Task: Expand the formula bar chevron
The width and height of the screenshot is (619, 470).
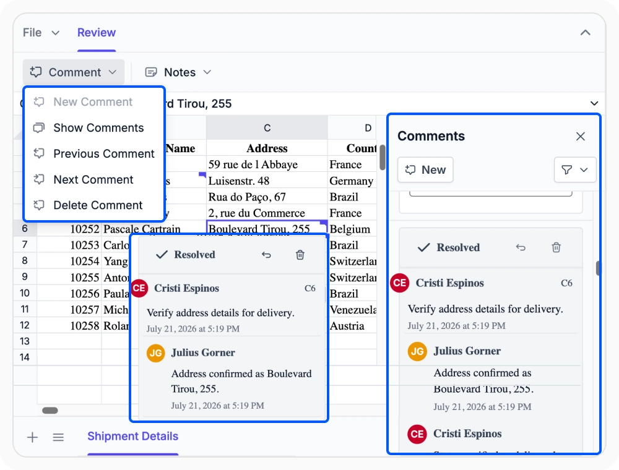Action: 594,103
